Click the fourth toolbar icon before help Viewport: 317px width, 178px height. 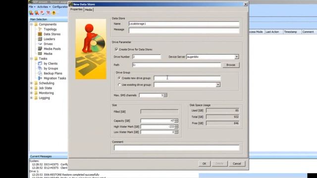click(48, 13)
